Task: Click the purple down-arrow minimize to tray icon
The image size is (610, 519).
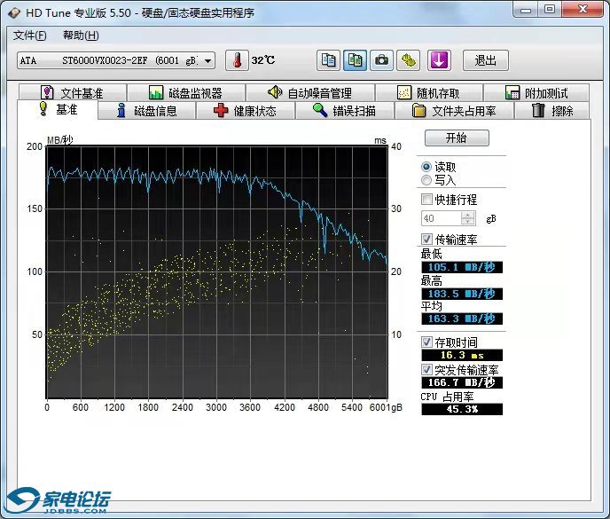Action: [439, 60]
